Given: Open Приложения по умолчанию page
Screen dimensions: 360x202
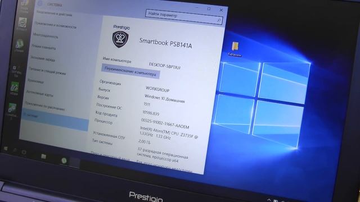Looking at the screenshot, I should [x=45, y=106].
